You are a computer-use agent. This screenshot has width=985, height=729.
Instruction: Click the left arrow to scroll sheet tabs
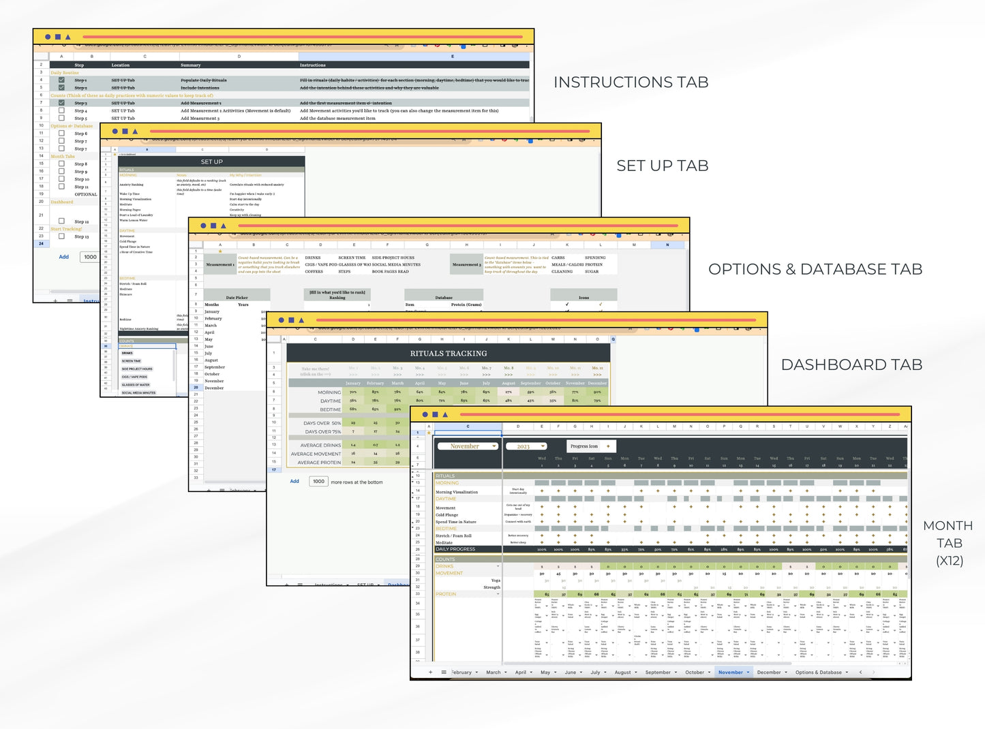tap(860, 672)
